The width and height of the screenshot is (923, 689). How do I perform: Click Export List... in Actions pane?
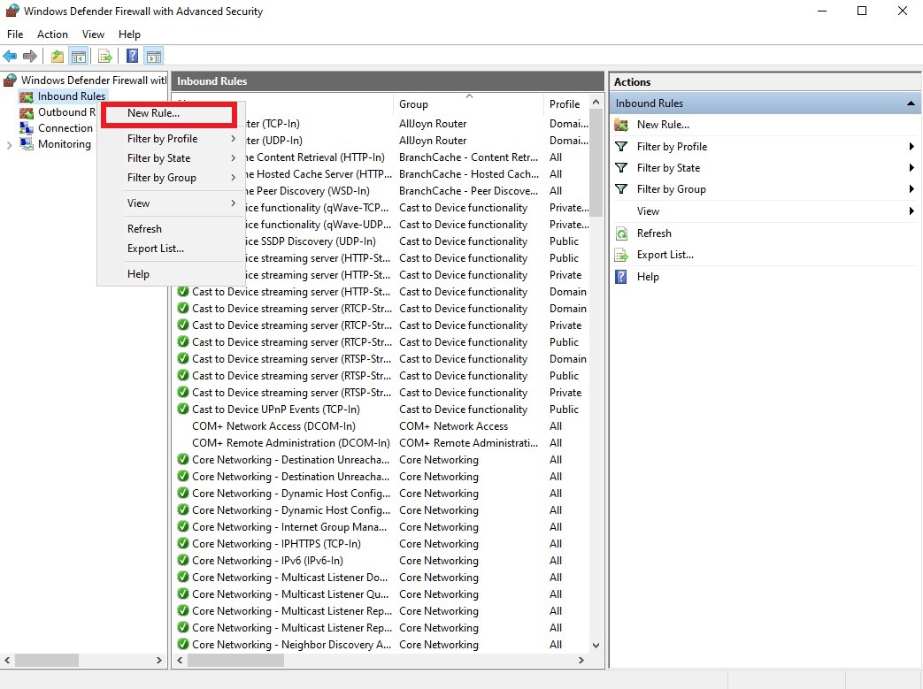[x=665, y=255]
